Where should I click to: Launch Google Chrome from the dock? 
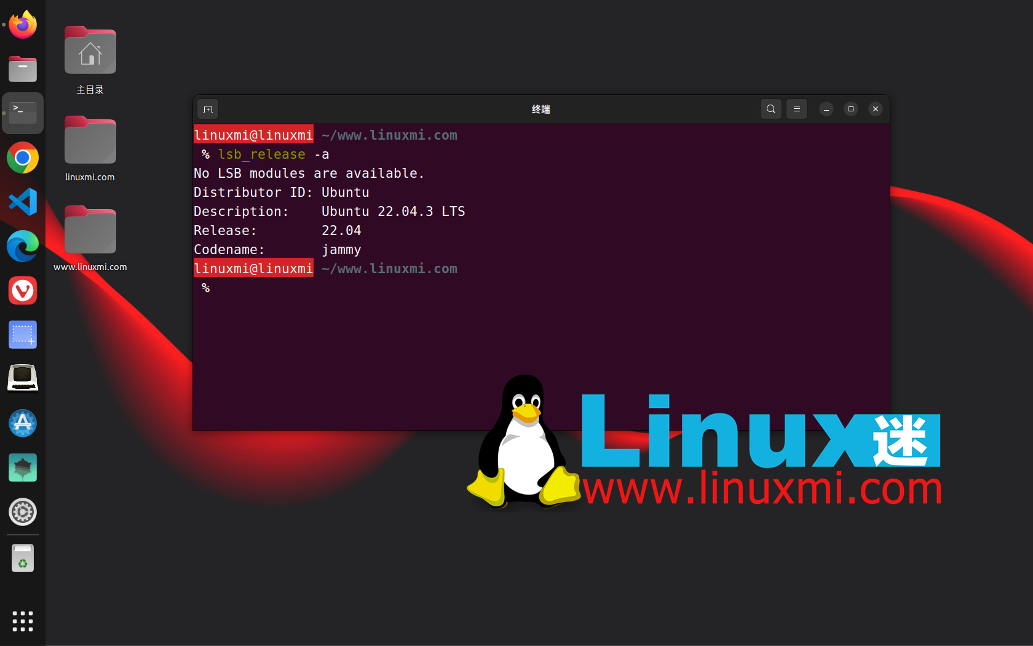[x=23, y=158]
